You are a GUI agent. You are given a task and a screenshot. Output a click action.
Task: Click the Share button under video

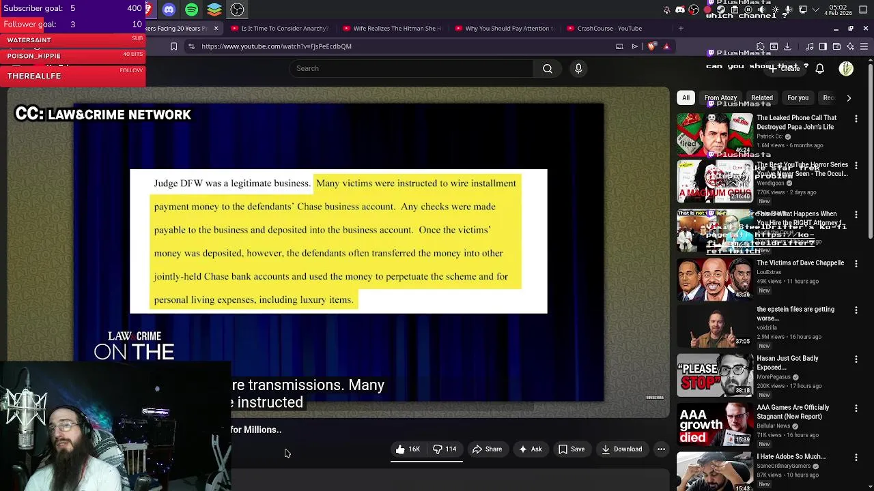coord(487,449)
